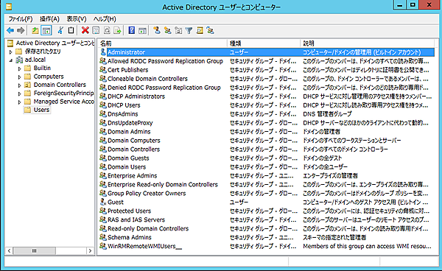Viewport: 442px width, 271px height.
Task: Click the blue Help question mark icon
Action: tap(131, 30)
